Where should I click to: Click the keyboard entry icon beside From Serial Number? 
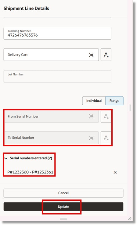[106, 116]
